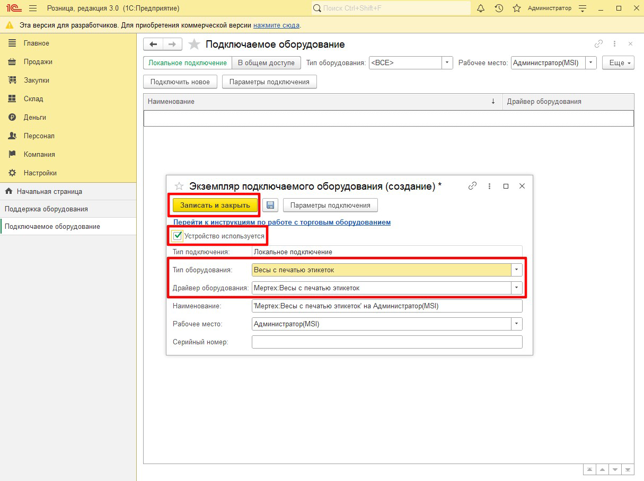
Task: Open the Еще menu
Action: point(619,63)
